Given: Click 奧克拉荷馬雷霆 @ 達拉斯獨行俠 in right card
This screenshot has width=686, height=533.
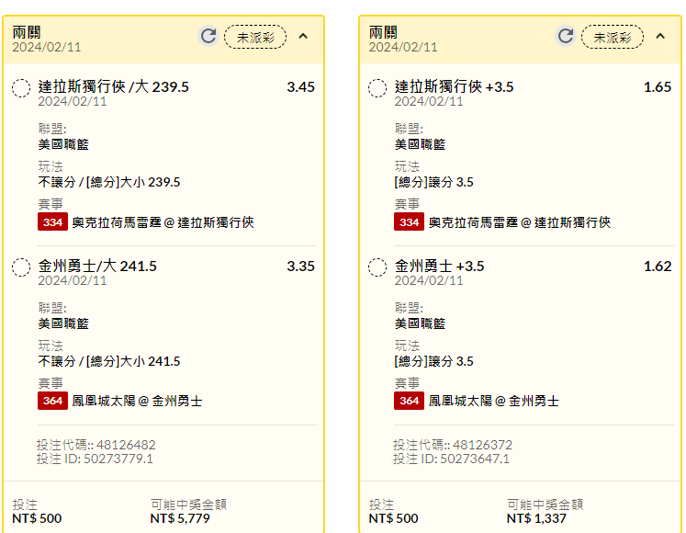Looking at the screenshot, I should pyautogui.click(x=519, y=222).
